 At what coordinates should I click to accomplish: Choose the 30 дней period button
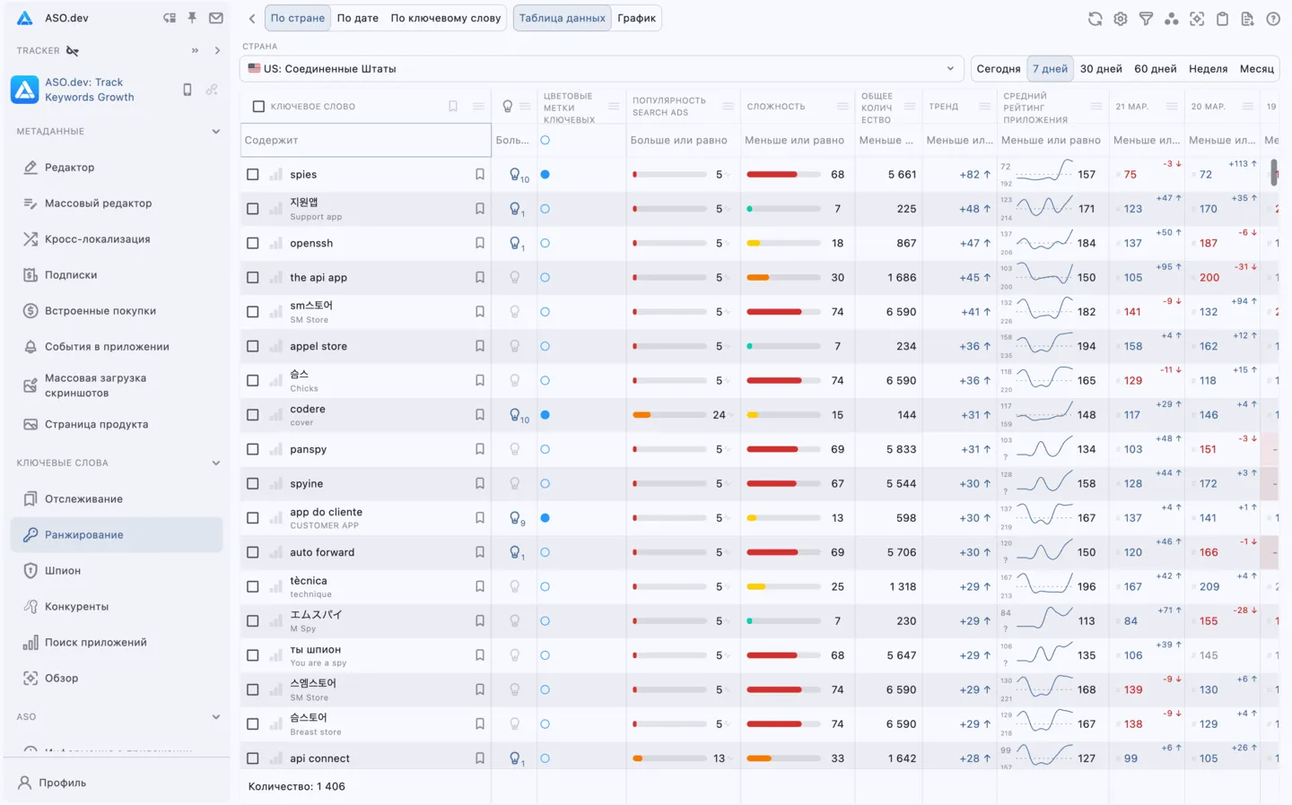[x=1101, y=69]
